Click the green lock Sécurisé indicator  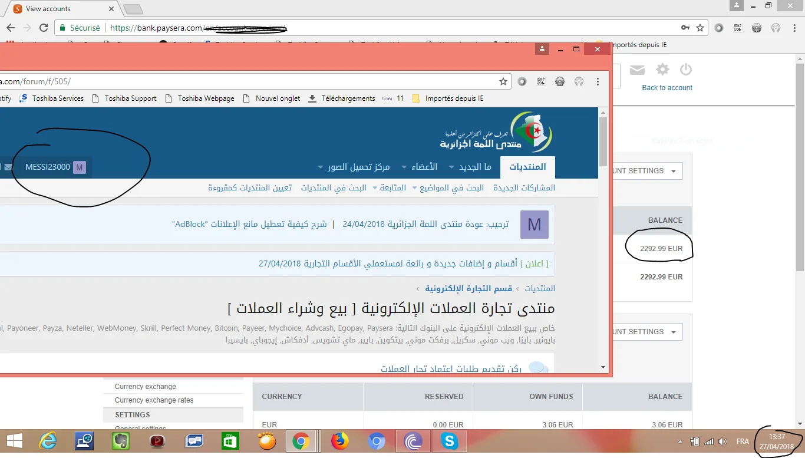(80, 28)
